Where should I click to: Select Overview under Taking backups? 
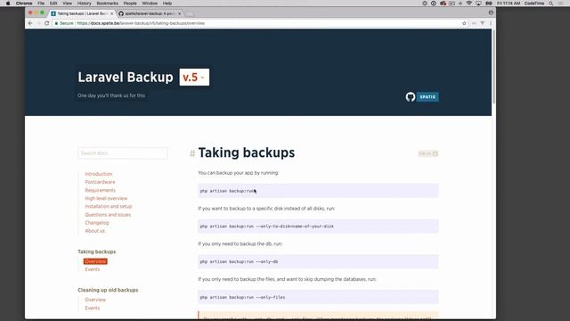[x=95, y=261]
